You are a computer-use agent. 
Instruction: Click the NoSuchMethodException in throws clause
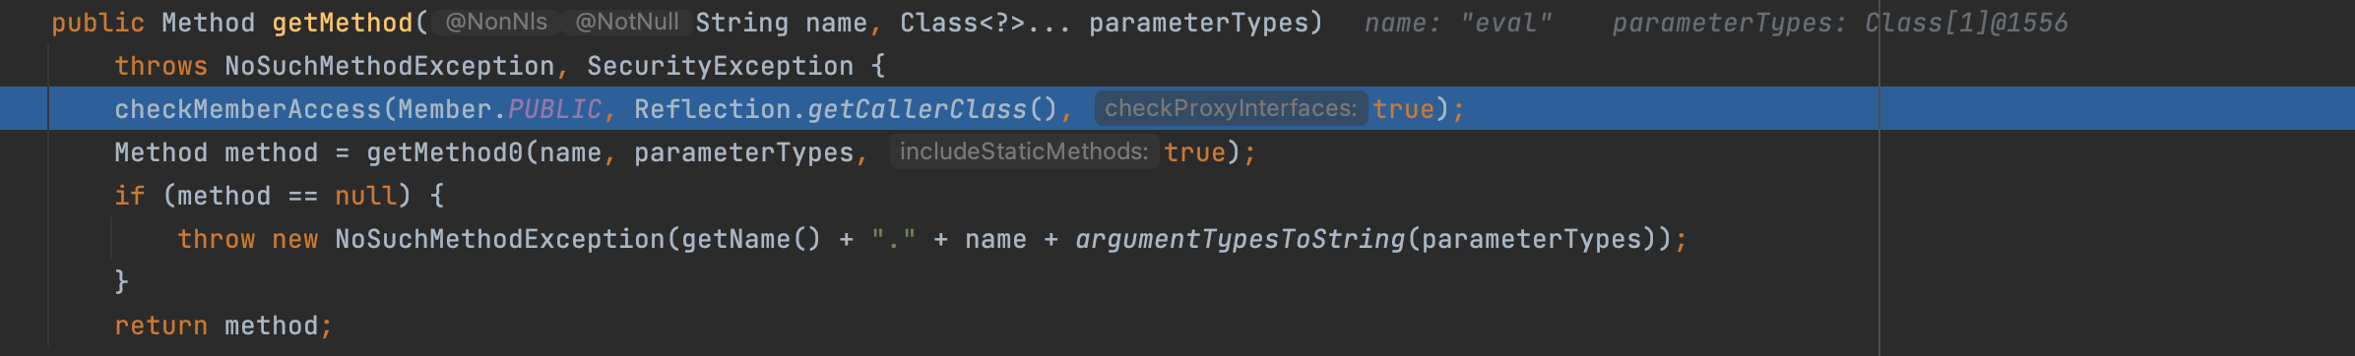click(x=390, y=66)
